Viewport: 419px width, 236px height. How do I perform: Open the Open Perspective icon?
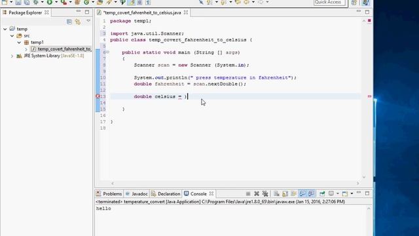point(354,3)
